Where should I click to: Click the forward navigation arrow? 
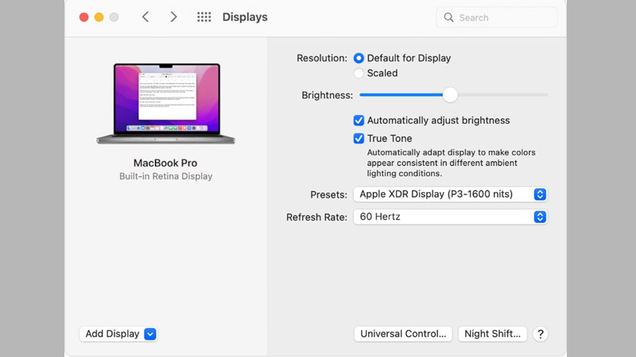[173, 17]
